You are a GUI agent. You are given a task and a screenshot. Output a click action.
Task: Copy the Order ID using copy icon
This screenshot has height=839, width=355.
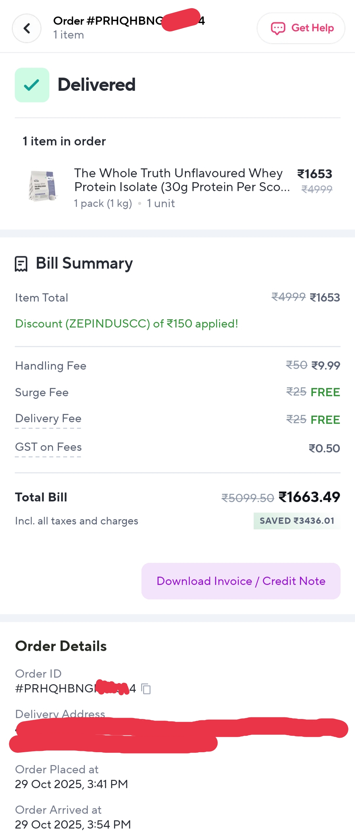coord(146,688)
